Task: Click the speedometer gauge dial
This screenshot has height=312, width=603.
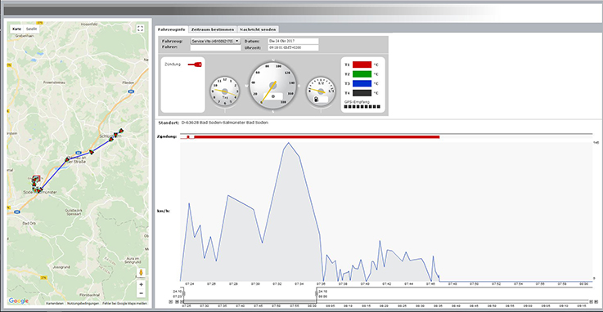Action: [x=272, y=85]
